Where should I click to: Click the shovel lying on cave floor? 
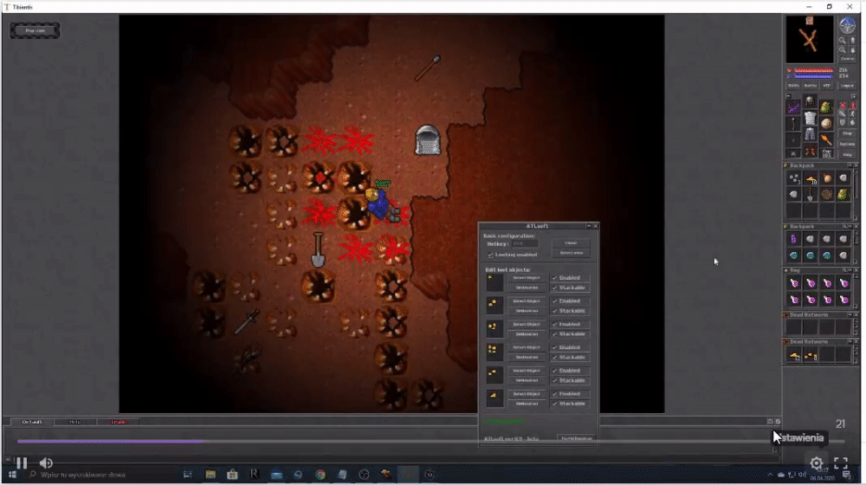click(318, 249)
